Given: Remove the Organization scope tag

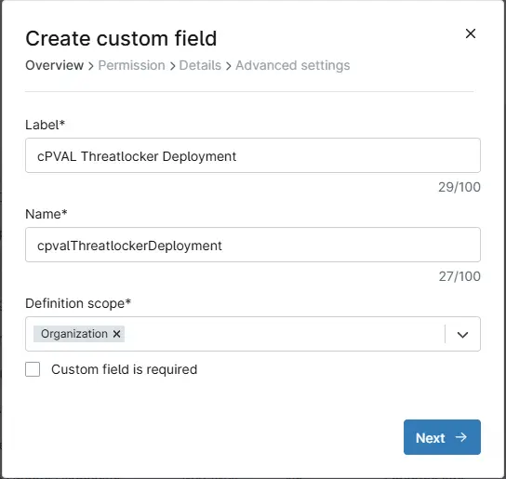Looking at the screenshot, I should (x=116, y=334).
